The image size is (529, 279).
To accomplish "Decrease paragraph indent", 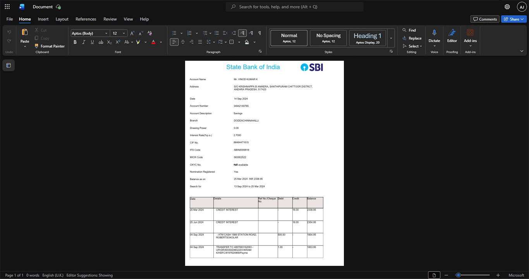I will 225,33.
